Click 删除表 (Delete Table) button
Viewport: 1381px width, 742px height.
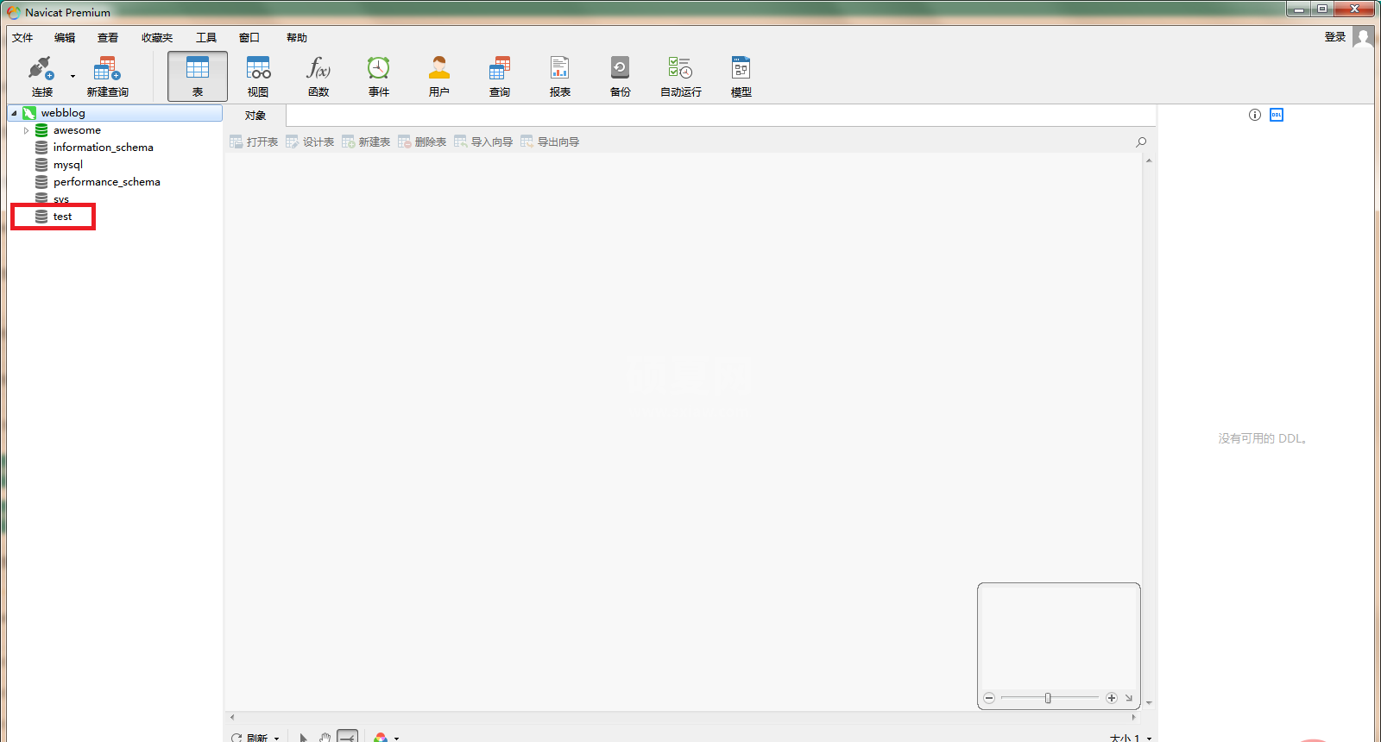422,142
